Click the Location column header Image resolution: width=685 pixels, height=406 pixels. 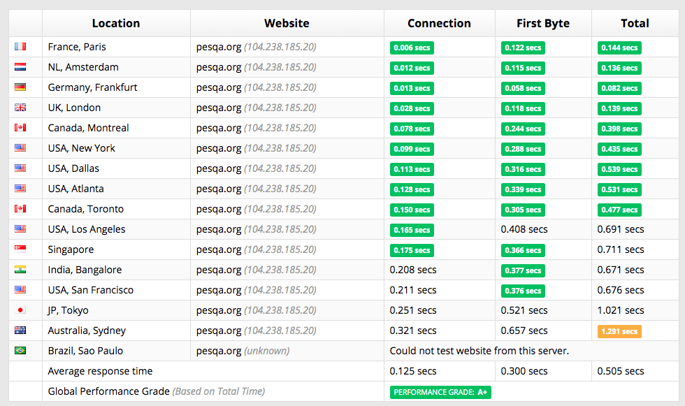pos(116,23)
